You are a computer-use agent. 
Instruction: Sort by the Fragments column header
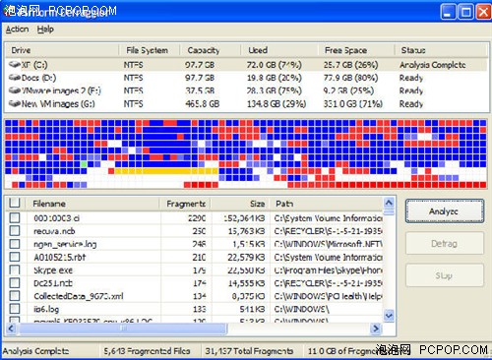185,204
